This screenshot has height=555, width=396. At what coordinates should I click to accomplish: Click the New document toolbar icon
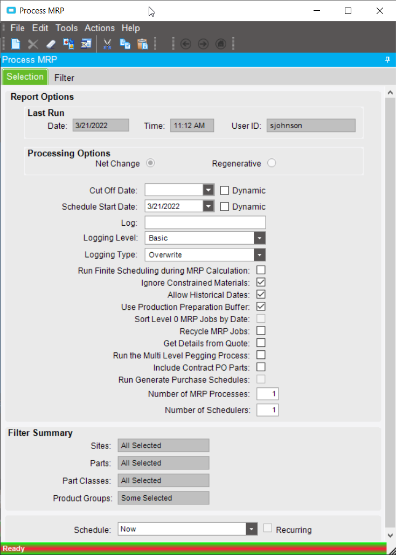click(16, 44)
